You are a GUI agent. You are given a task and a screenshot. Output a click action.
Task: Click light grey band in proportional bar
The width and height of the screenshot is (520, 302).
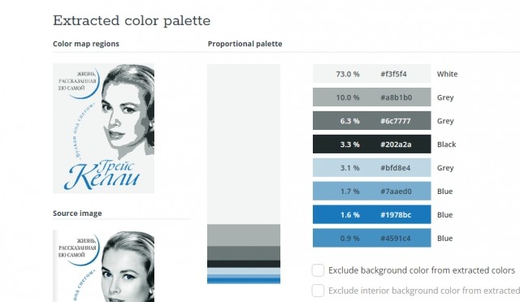244,235
